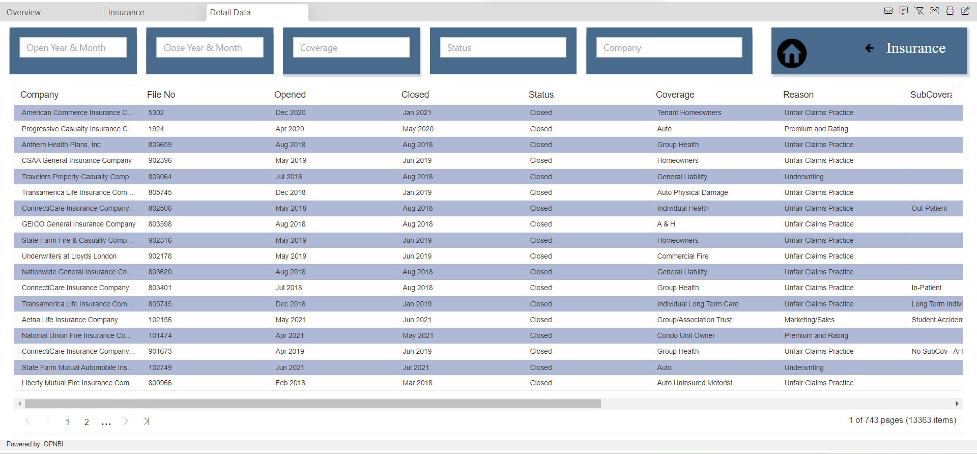Select the American Commerce Insurance row
The width and height of the screenshot is (977, 454).
tap(489, 112)
